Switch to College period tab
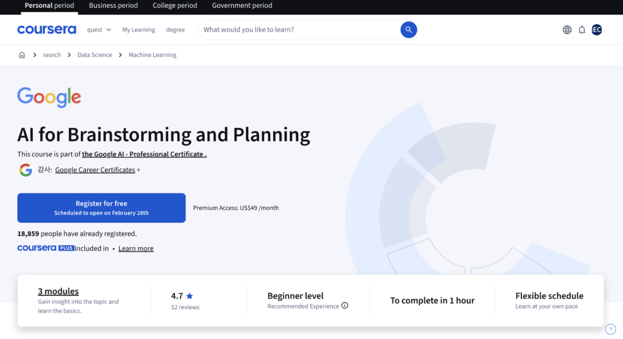 coord(175,5)
